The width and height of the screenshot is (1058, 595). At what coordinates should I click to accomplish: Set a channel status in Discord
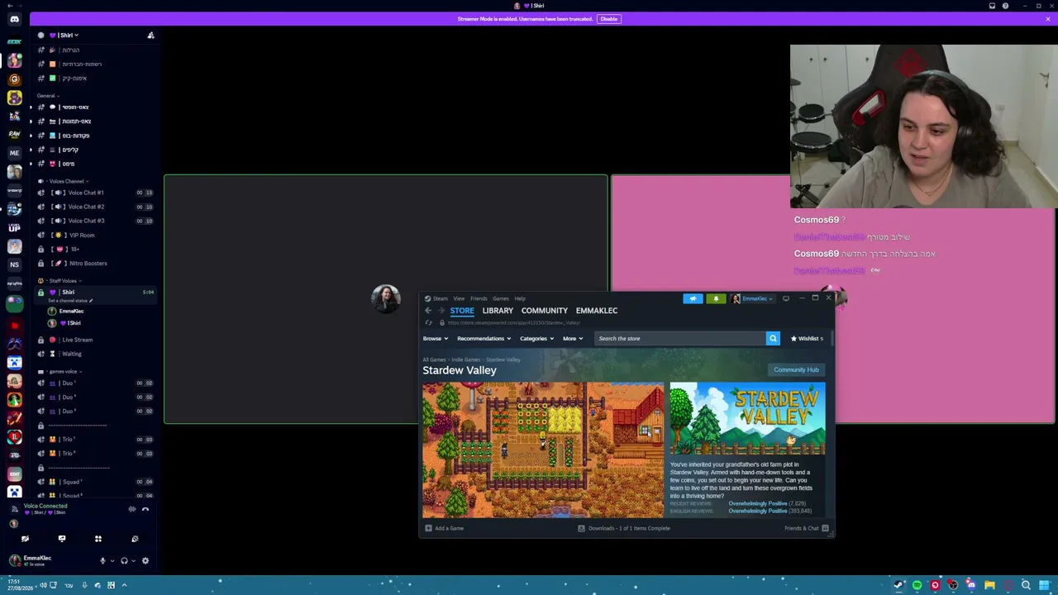pos(71,301)
